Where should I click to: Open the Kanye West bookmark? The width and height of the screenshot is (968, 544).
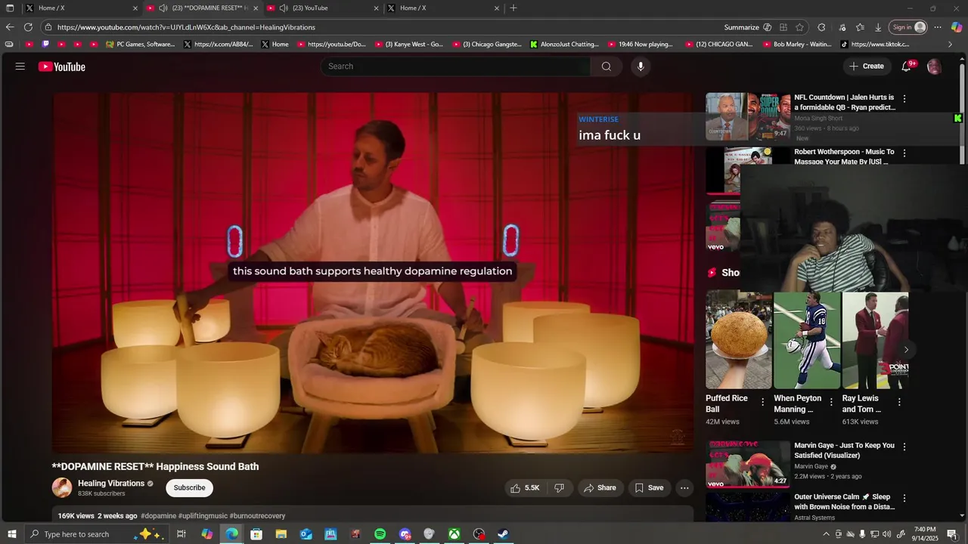(409, 45)
